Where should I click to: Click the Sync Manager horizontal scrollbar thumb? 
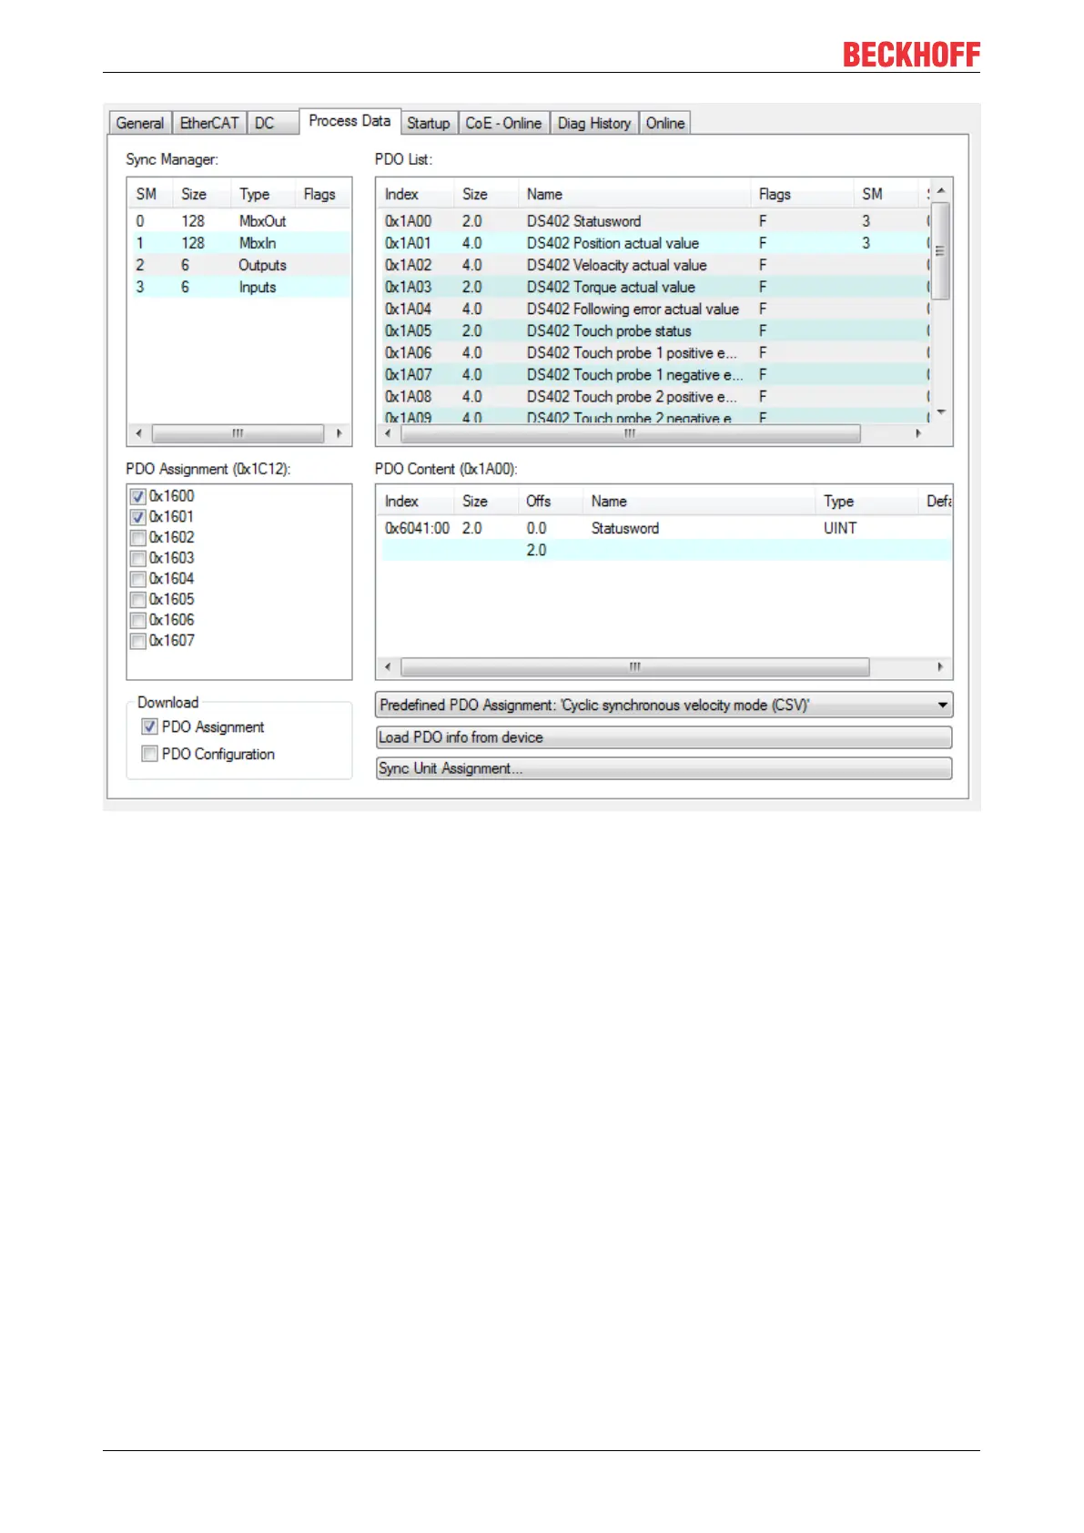(238, 433)
